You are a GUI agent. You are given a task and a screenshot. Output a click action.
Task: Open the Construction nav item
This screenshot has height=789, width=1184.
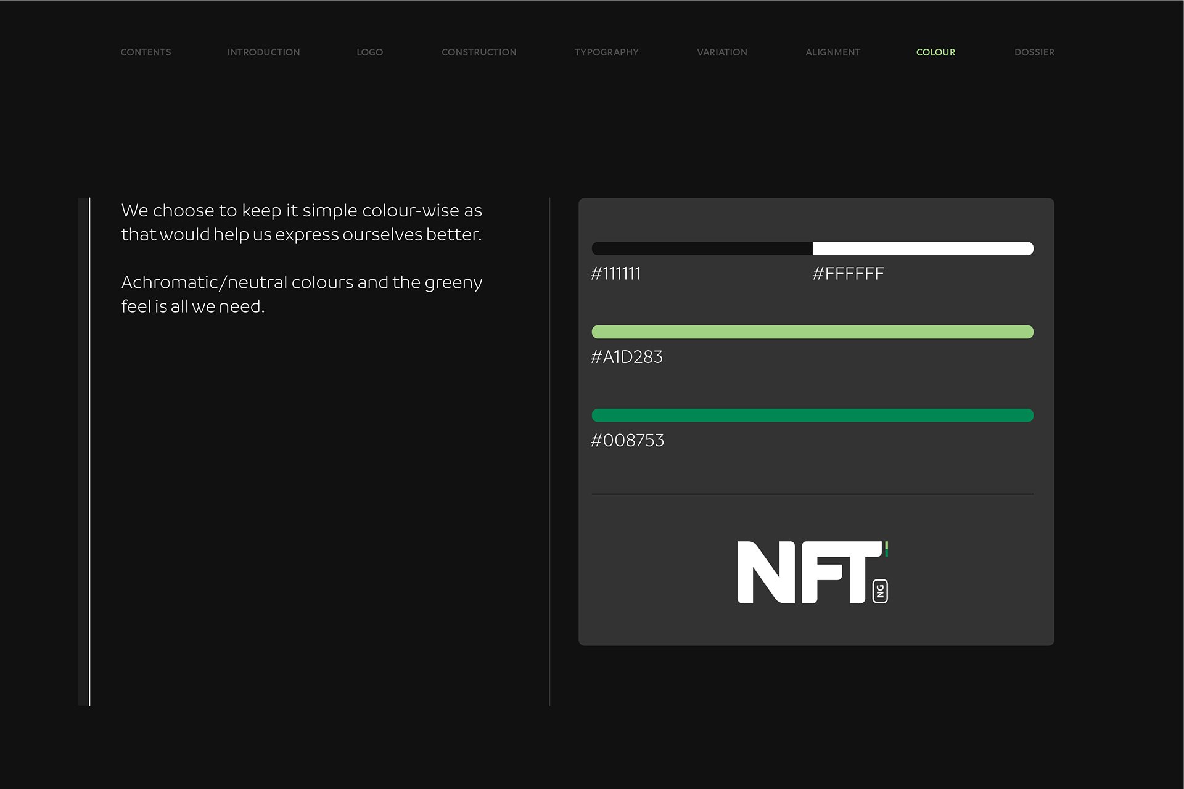(479, 52)
